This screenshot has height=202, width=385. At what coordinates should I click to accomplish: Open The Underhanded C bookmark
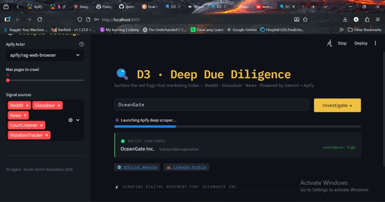pyautogui.click(x=164, y=30)
